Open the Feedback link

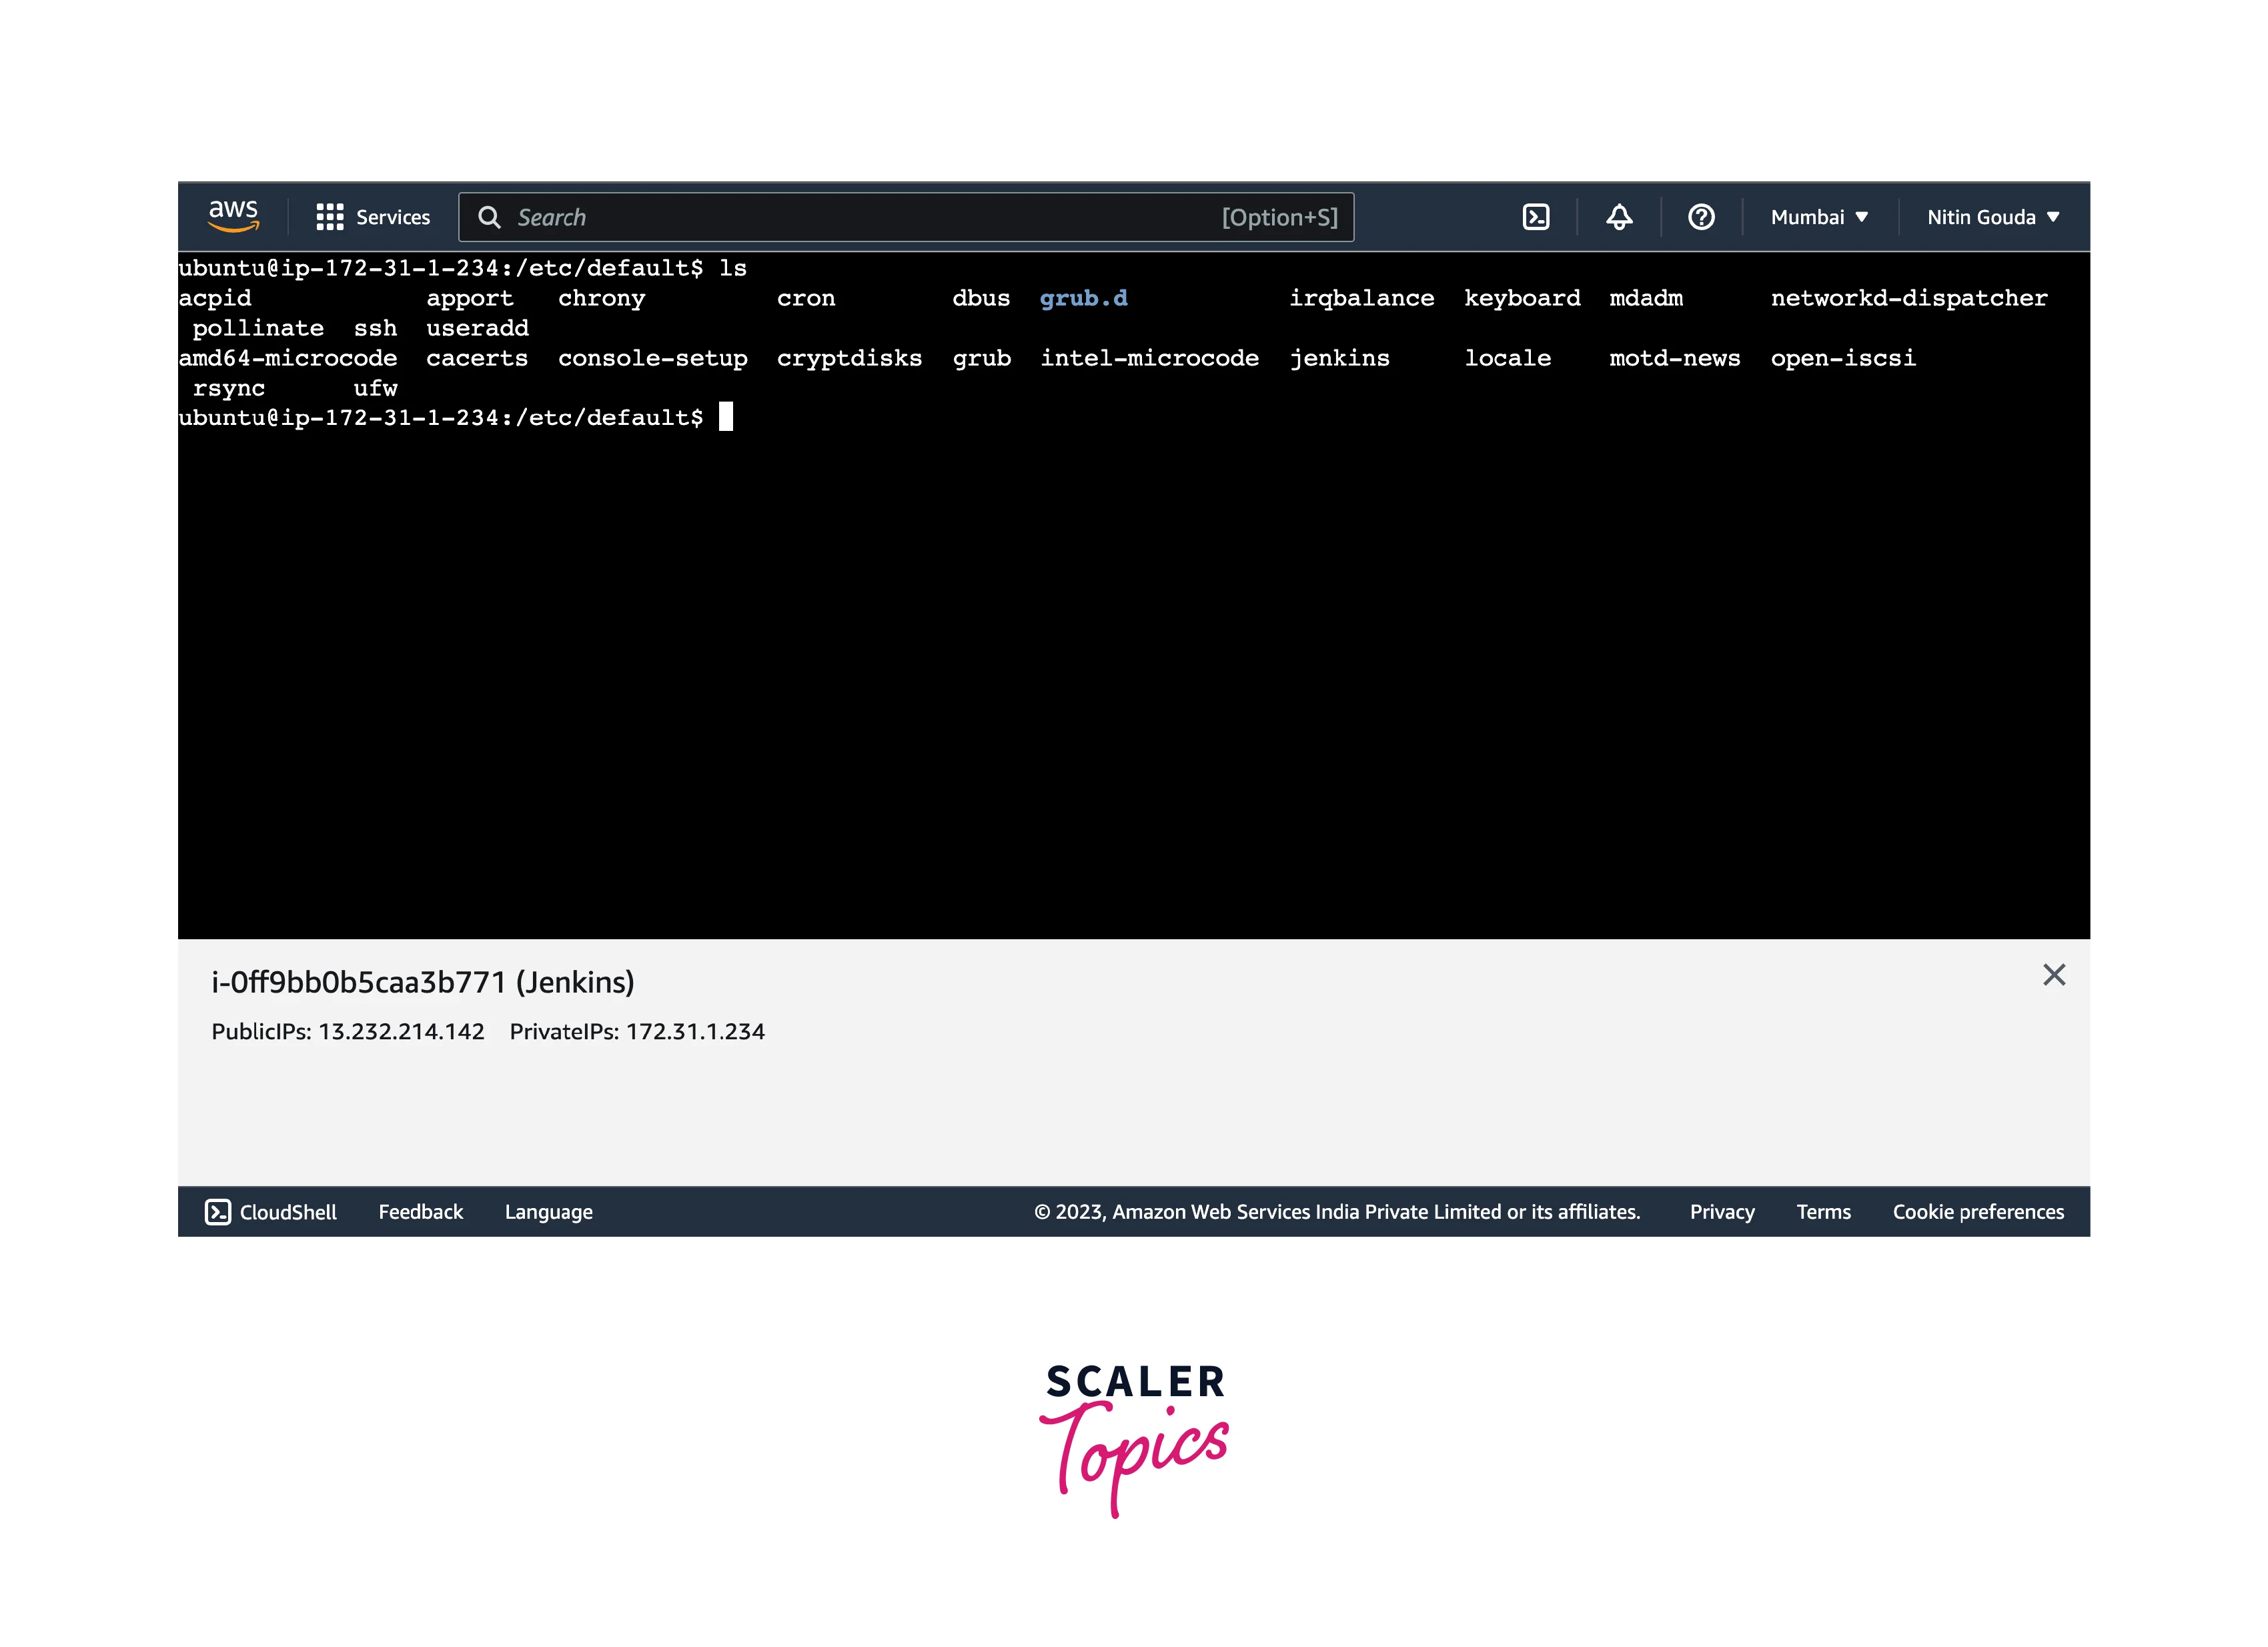tap(420, 1212)
